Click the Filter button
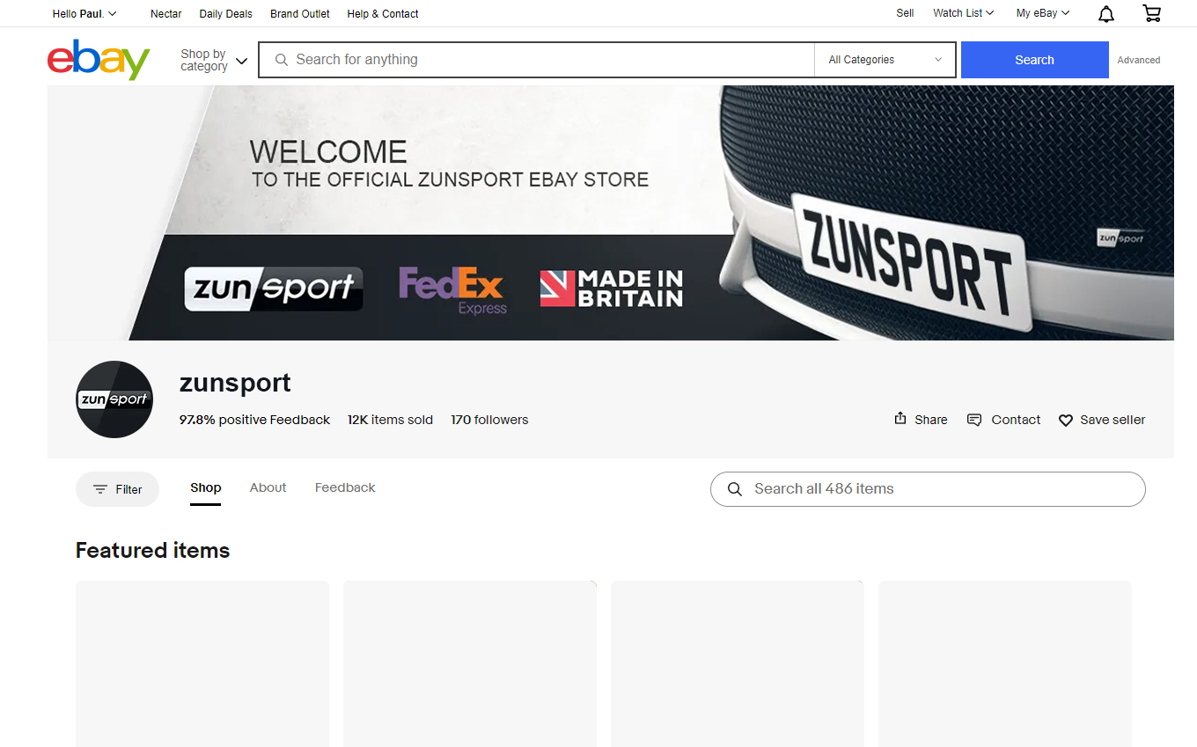This screenshot has height=747, width=1197. 117,489
